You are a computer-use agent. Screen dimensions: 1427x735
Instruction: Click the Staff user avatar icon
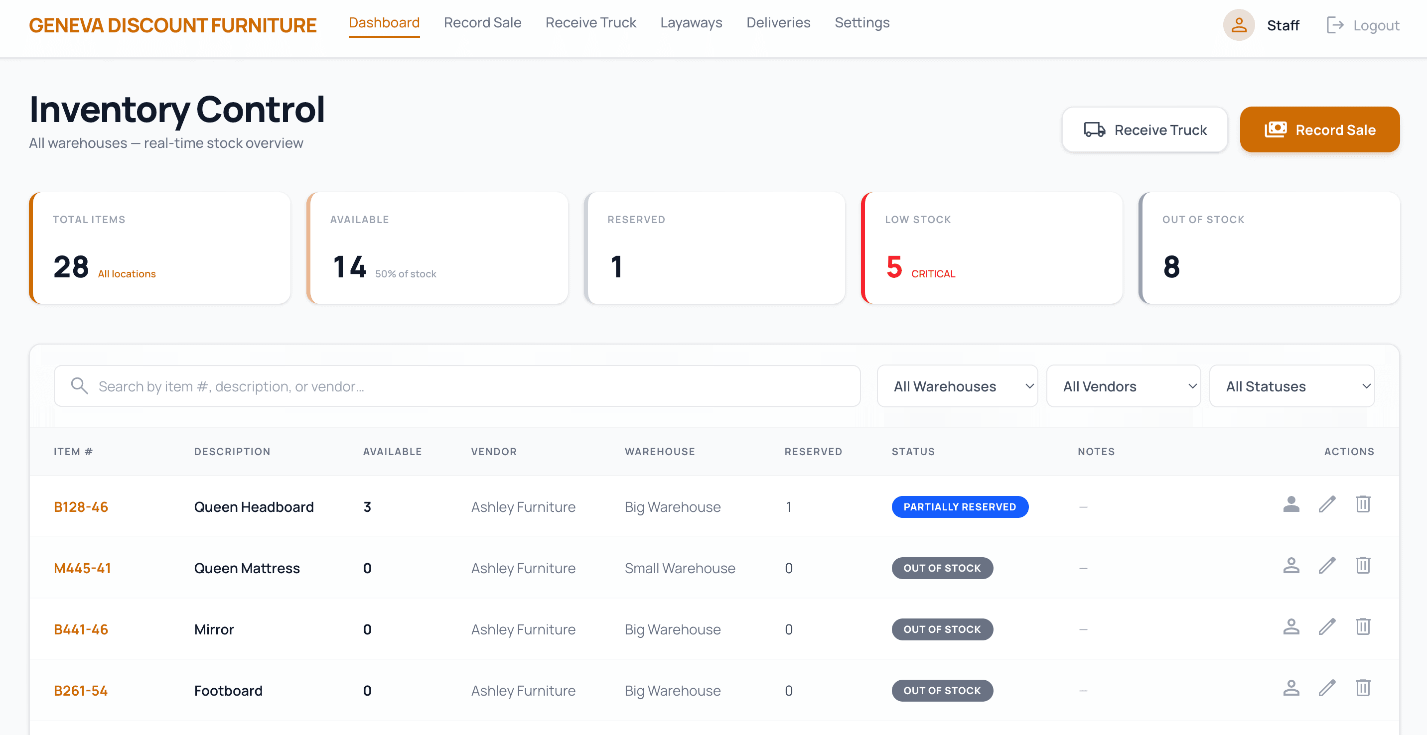(x=1239, y=25)
